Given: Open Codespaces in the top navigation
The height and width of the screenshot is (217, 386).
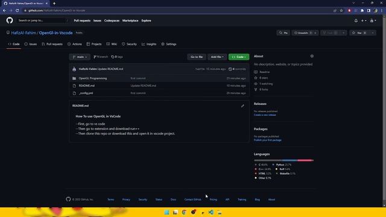Looking at the screenshot, I should pos(112,20).
